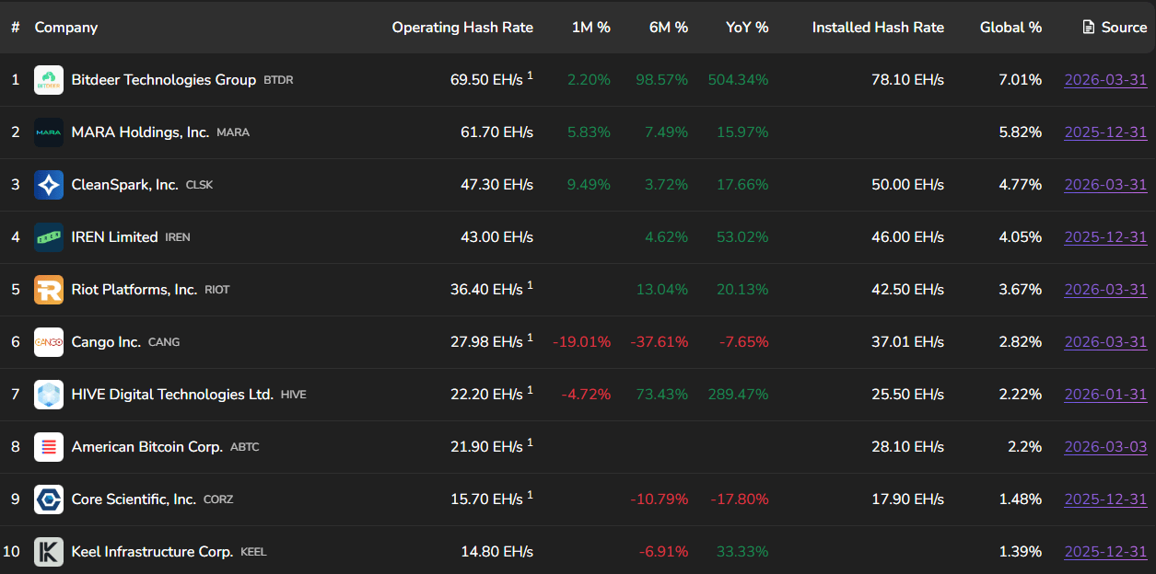Open the IREN Limited logo icon

click(x=48, y=236)
